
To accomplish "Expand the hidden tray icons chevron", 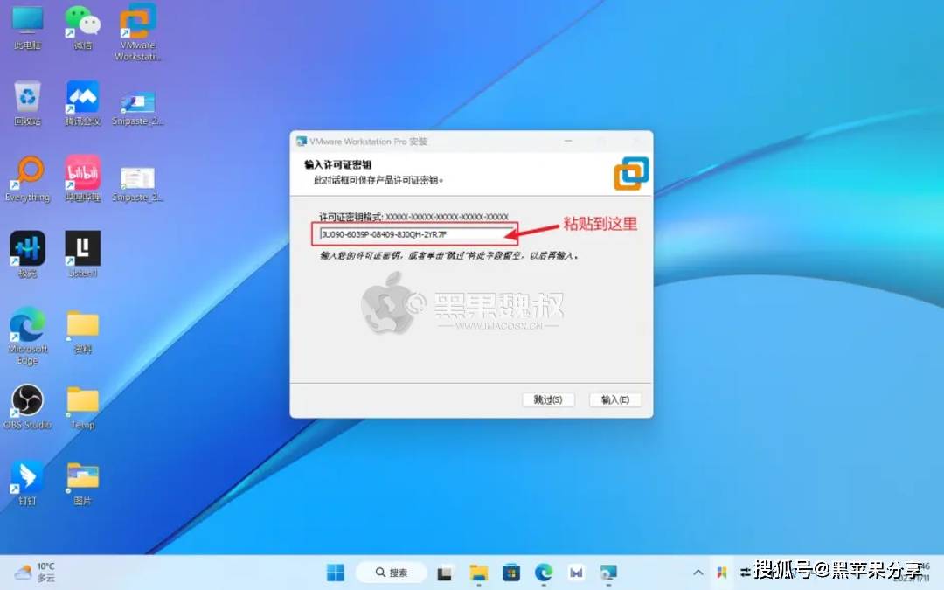I will click(x=698, y=573).
